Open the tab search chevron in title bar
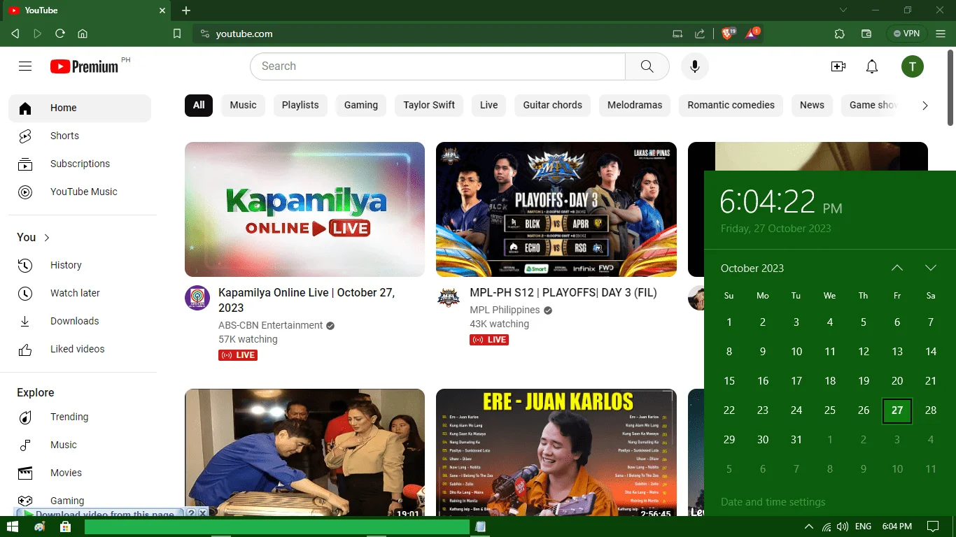Viewport: 956px width, 537px height. (843, 10)
